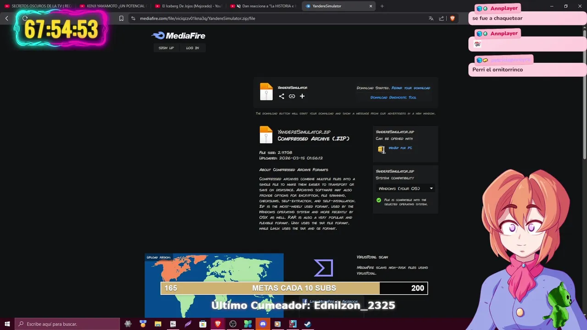The image size is (587, 330).
Task: Click the Uploaded: 2026-03-15 date text
Action: [x=291, y=158]
